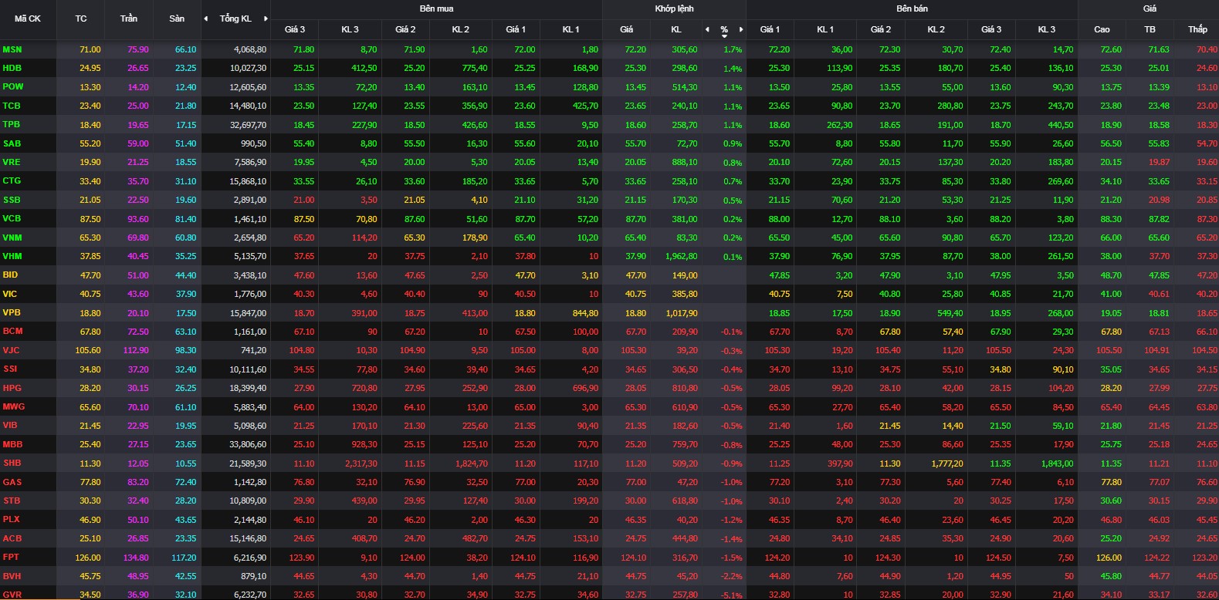
Task: Select the MBB ticker symbol
Action: click(13, 444)
